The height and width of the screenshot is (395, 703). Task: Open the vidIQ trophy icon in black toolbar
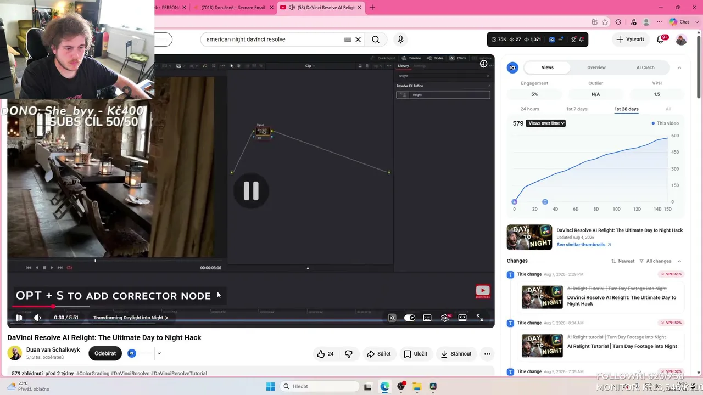tap(574, 39)
